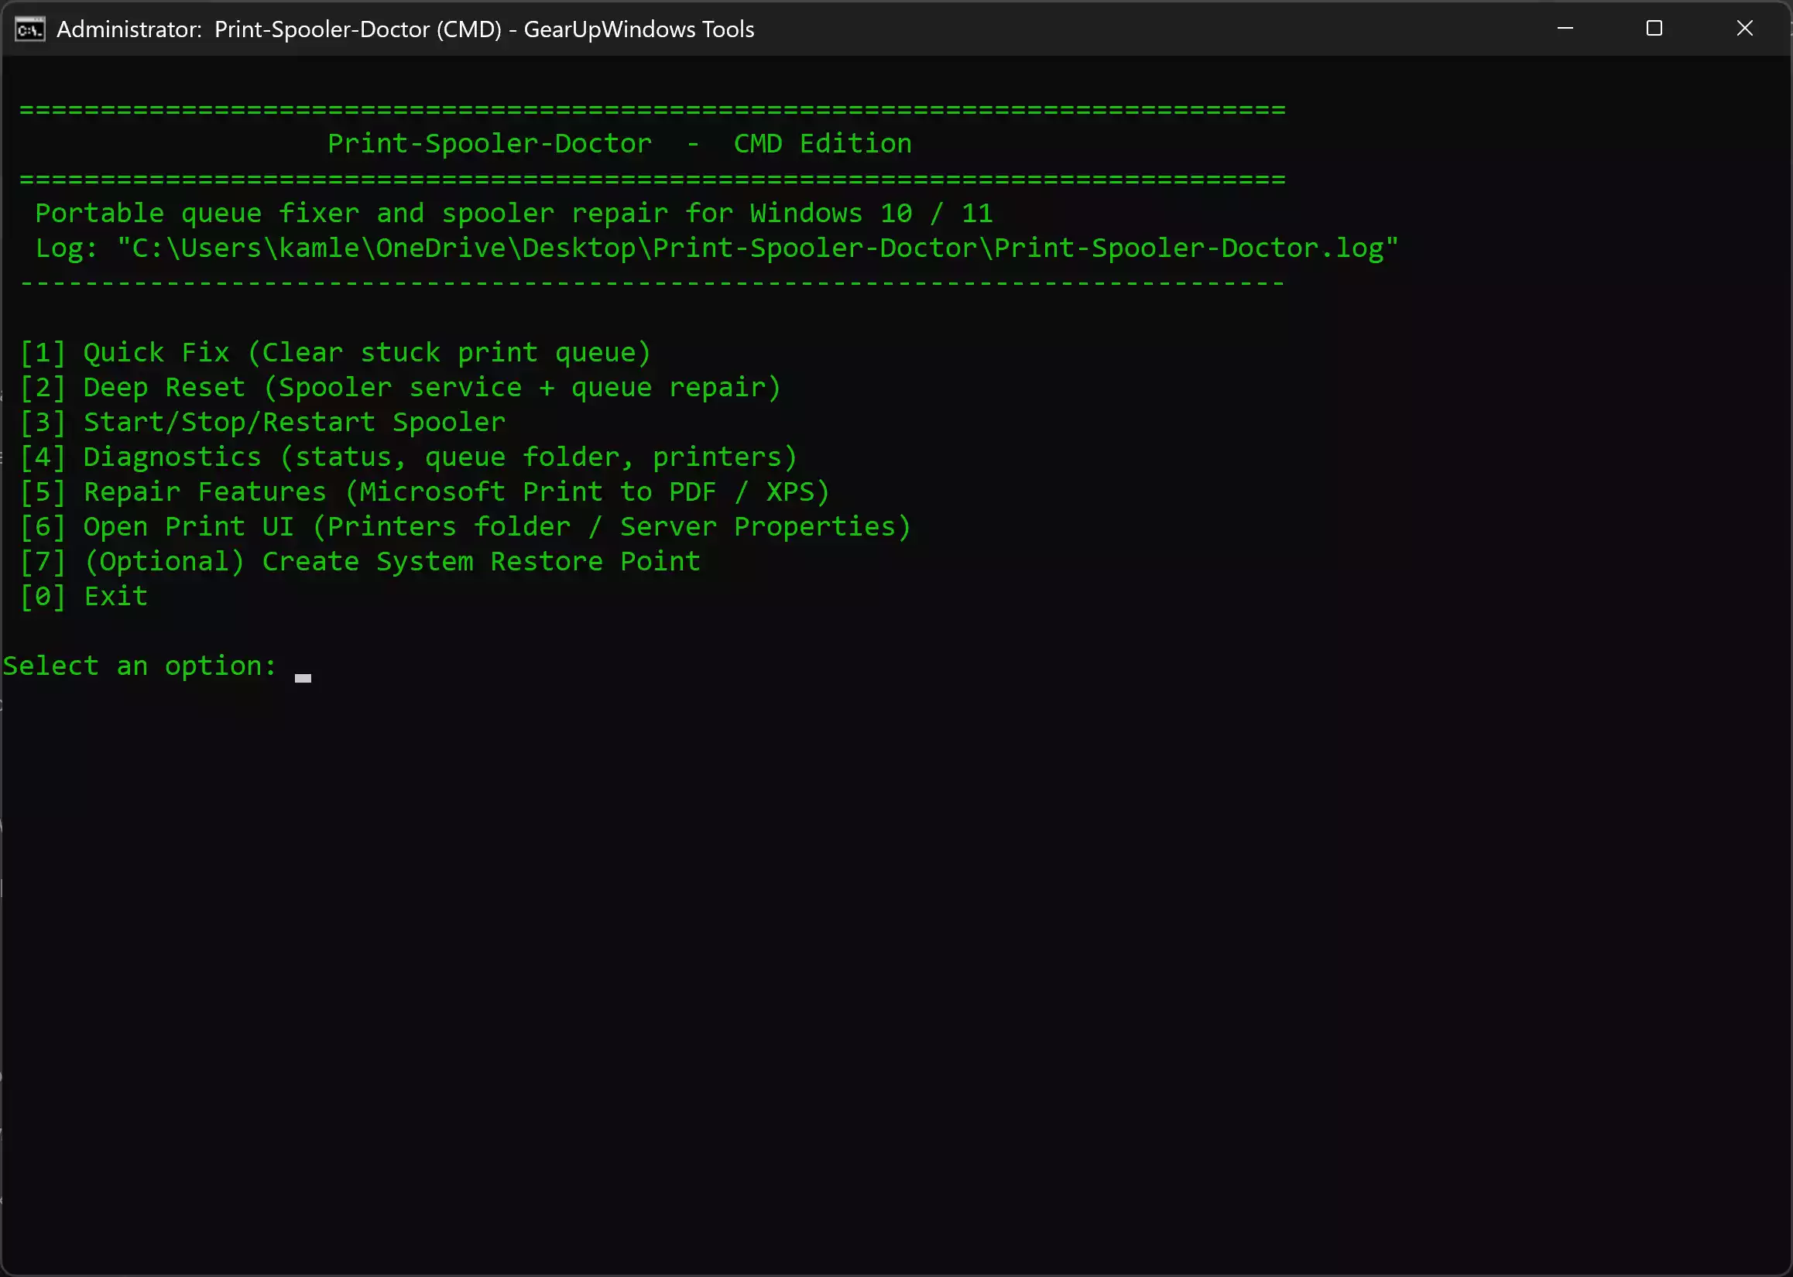This screenshot has width=1793, height=1277.
Task: Click the [1] bracket number
Action: click(x=43, y=352)
